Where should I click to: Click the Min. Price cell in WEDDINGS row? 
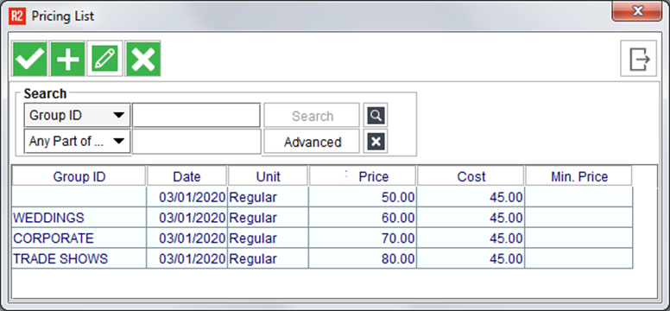[579, 218]
